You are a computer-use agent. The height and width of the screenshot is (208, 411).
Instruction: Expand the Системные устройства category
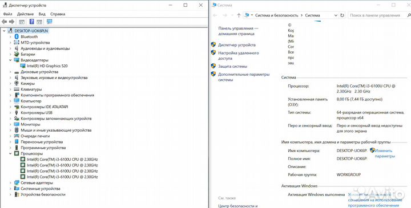pyautogui.click(x=10, y=189)
